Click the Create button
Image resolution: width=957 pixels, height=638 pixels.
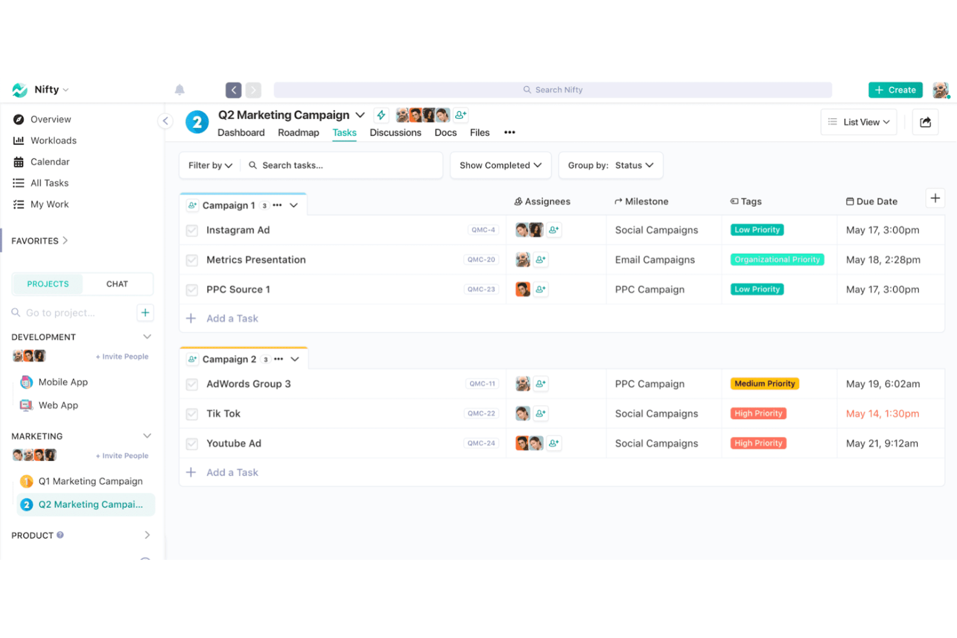point(896,90)
